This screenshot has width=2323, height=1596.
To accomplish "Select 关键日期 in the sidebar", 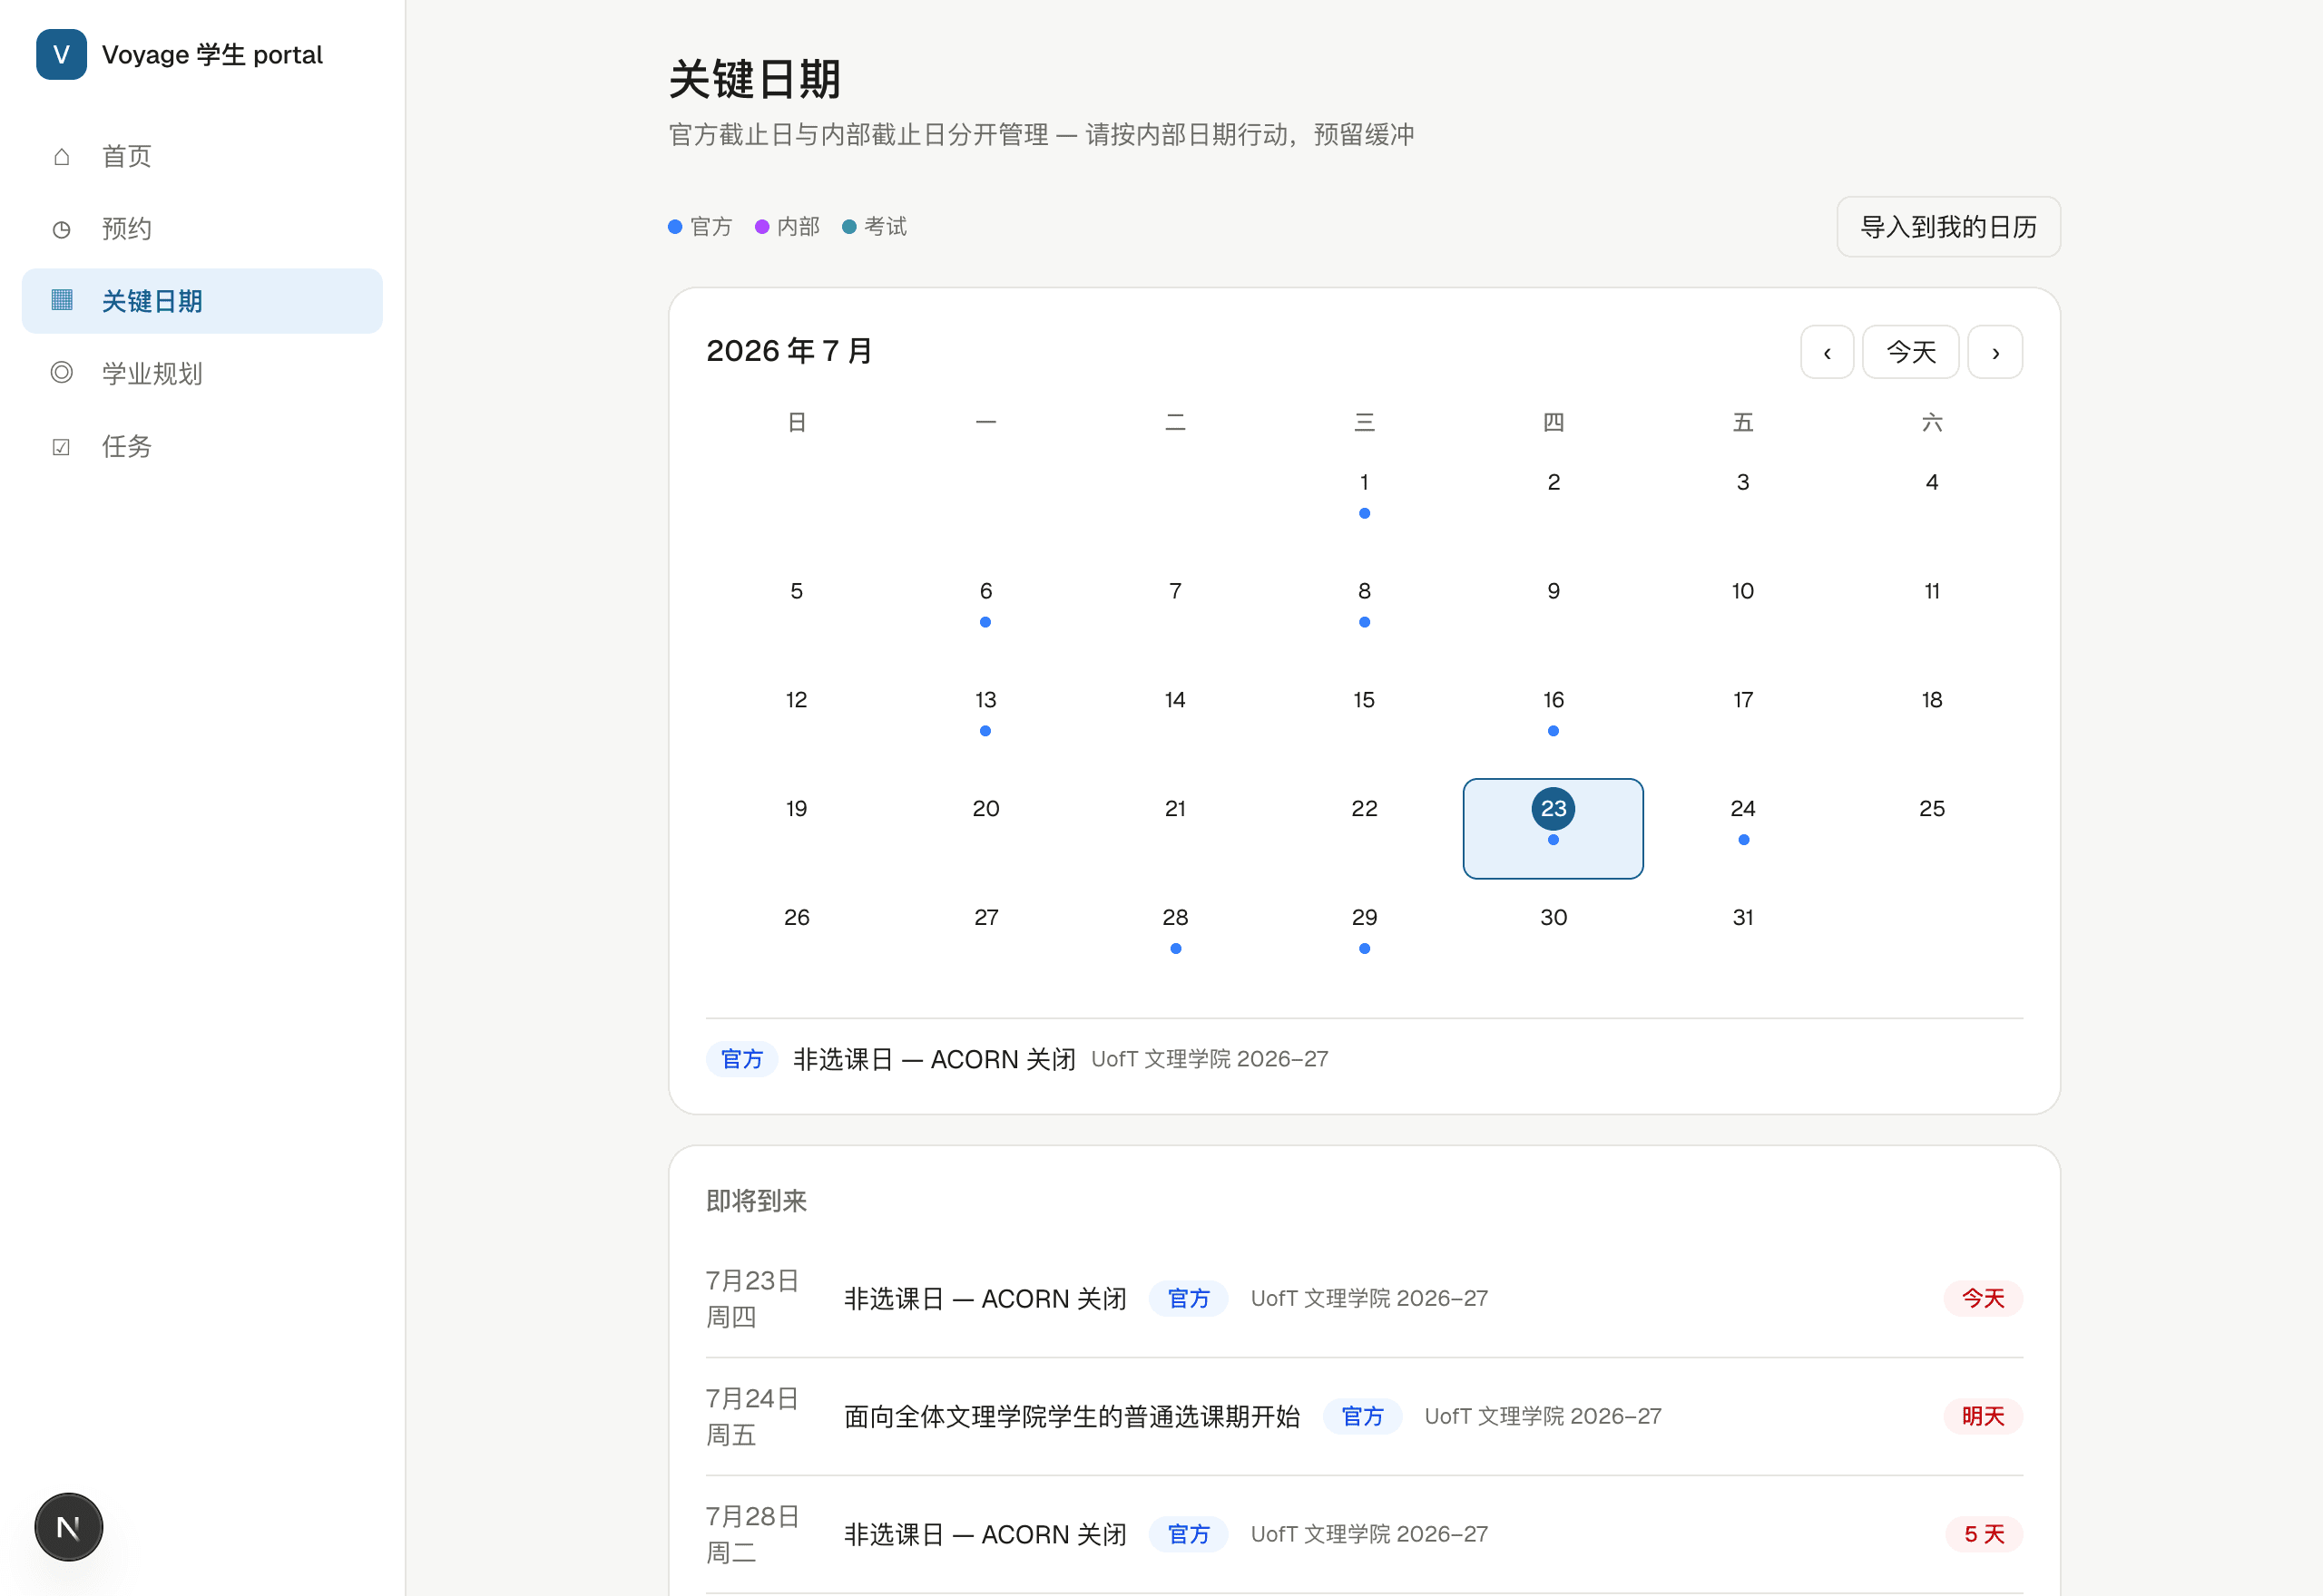I will coord(202,301).
